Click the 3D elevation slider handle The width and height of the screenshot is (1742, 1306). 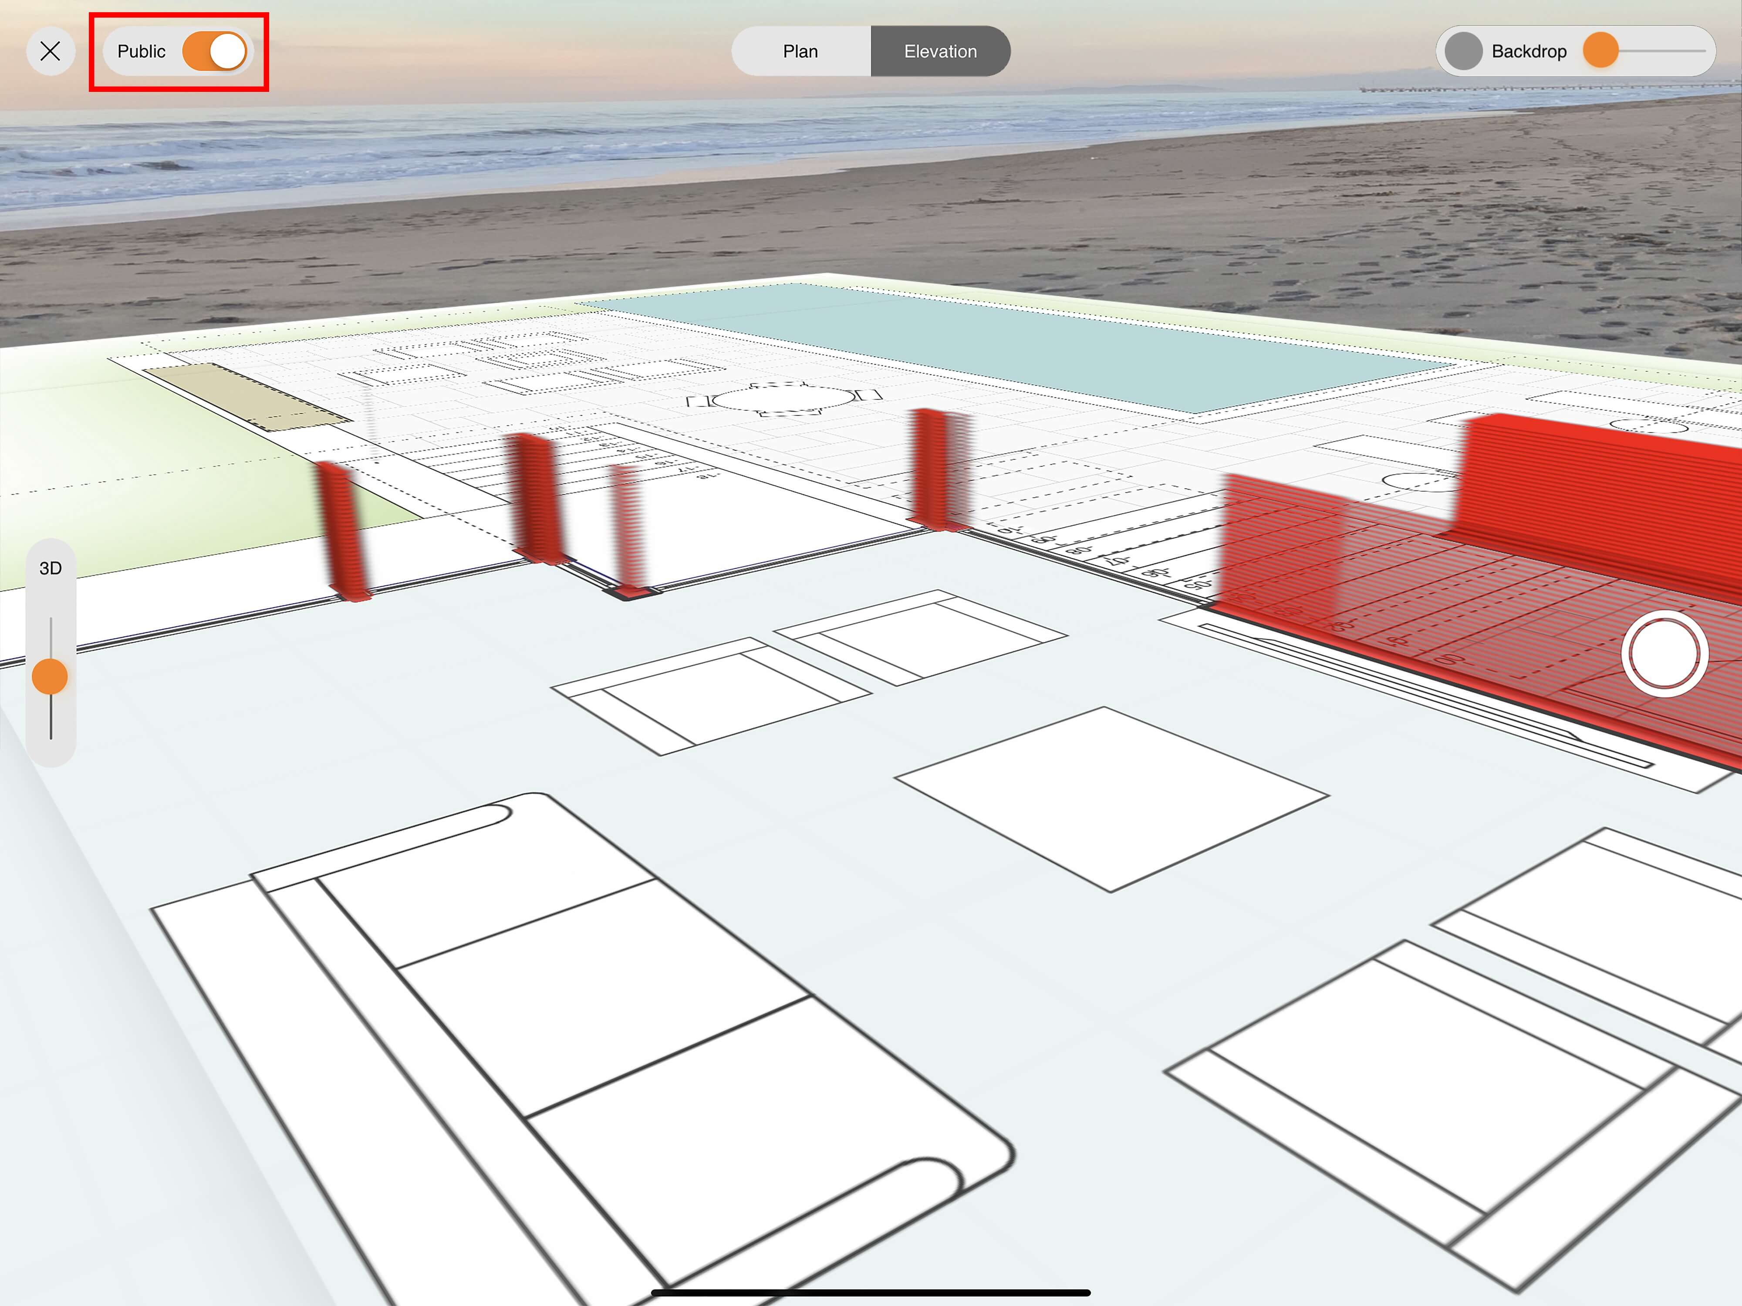point(51,676)
